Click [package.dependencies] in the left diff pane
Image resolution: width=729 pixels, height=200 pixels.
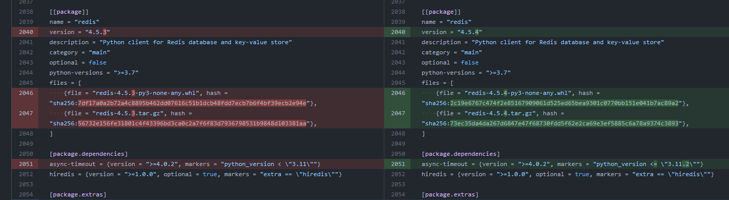pos(89,154)
